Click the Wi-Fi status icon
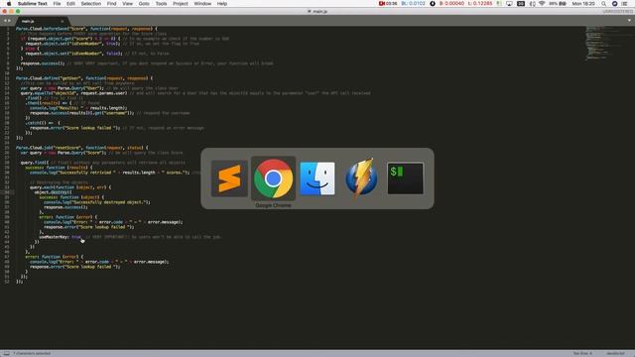The height and width of the screenshot is (357, 635). (542, 4)
